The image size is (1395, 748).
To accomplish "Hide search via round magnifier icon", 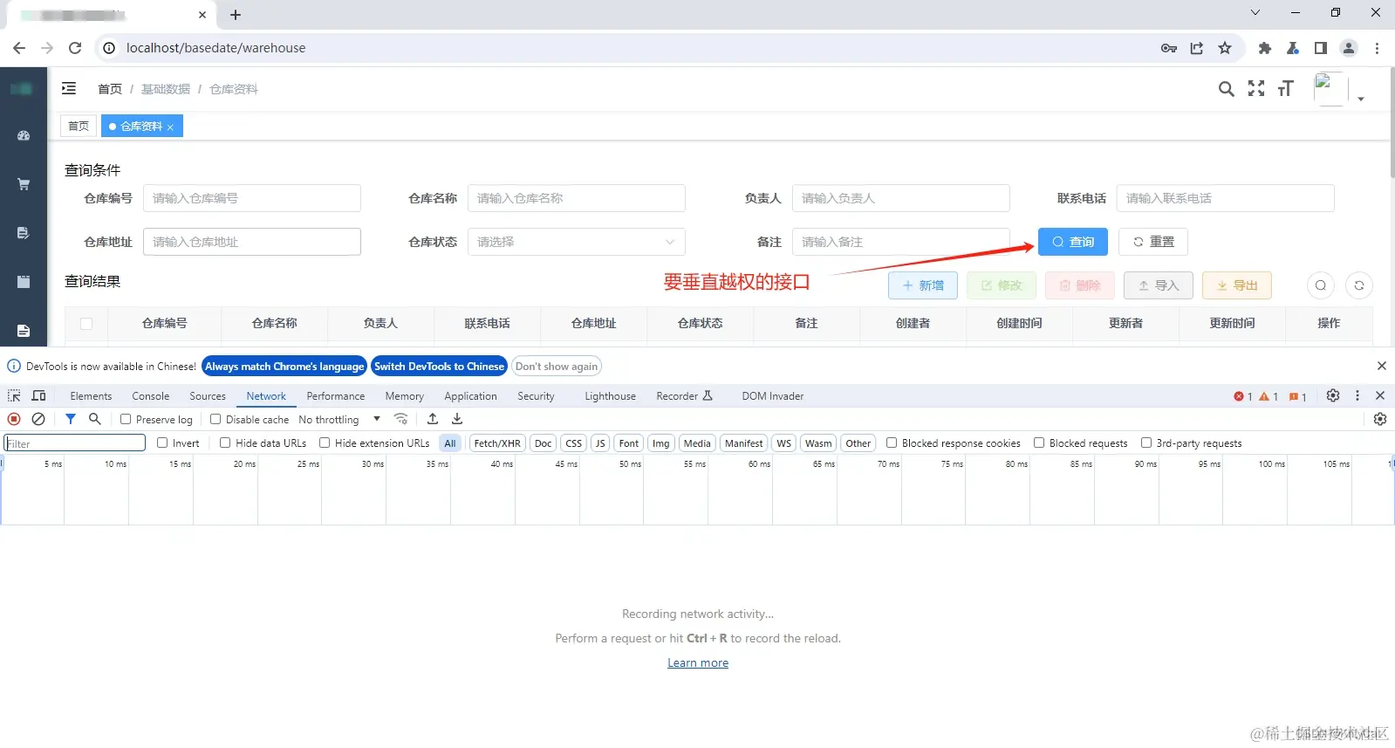I will pyautogui.click(x=1321, y=285).
